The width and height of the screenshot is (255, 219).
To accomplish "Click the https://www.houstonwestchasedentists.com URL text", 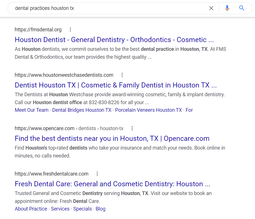I will tap(64, 75).
